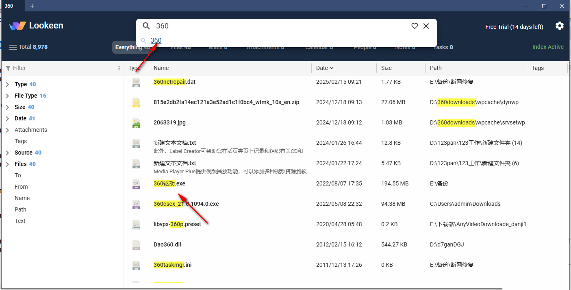571x290 pixels.
Task: Clear search with the X icon
Action: click(426, 26)
